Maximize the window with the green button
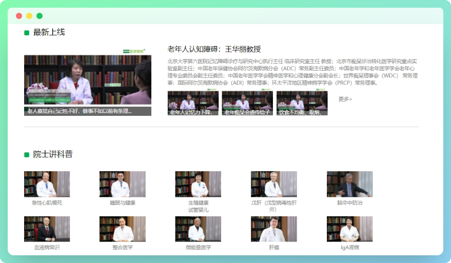 tap(40, 16)
